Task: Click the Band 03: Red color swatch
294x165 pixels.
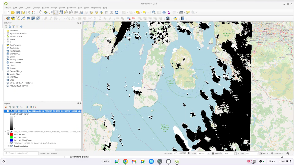Action: 11,134
